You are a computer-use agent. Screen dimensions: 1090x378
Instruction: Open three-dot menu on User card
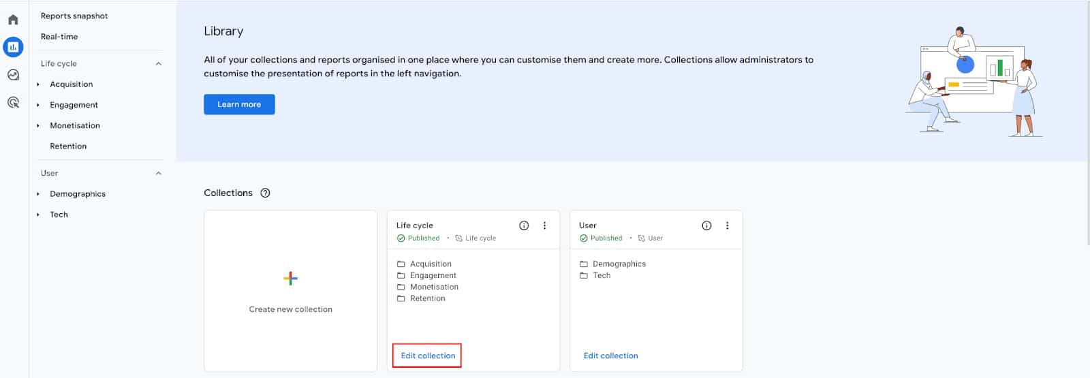(x=727, y=225)
